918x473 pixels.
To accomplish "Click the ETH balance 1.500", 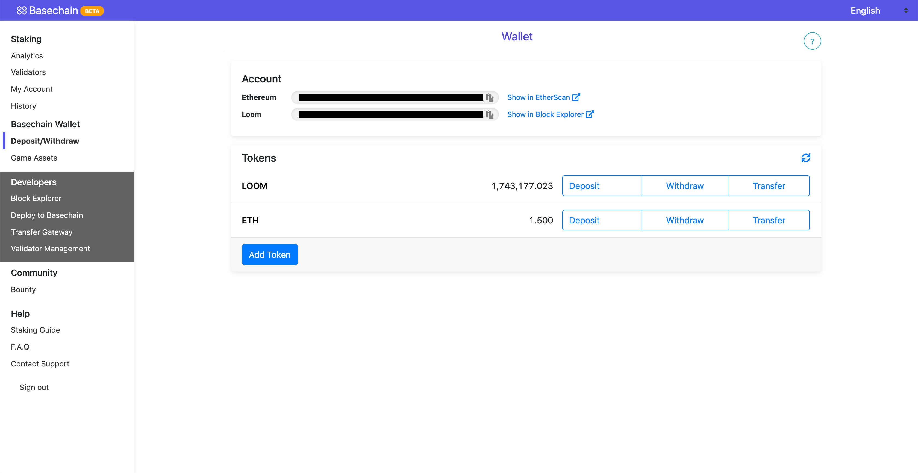I will (x=541, y=220).
